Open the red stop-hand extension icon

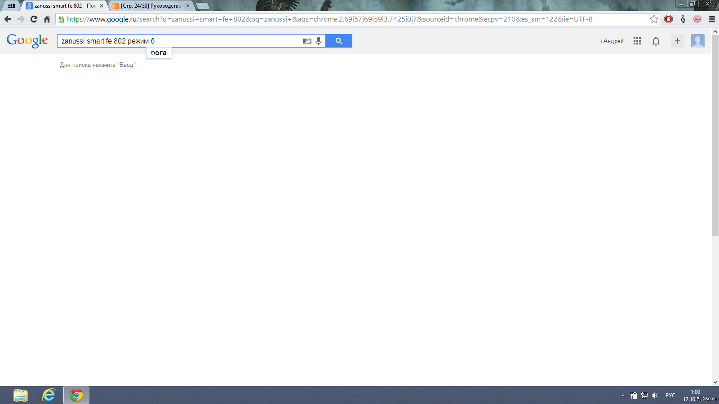669,19
